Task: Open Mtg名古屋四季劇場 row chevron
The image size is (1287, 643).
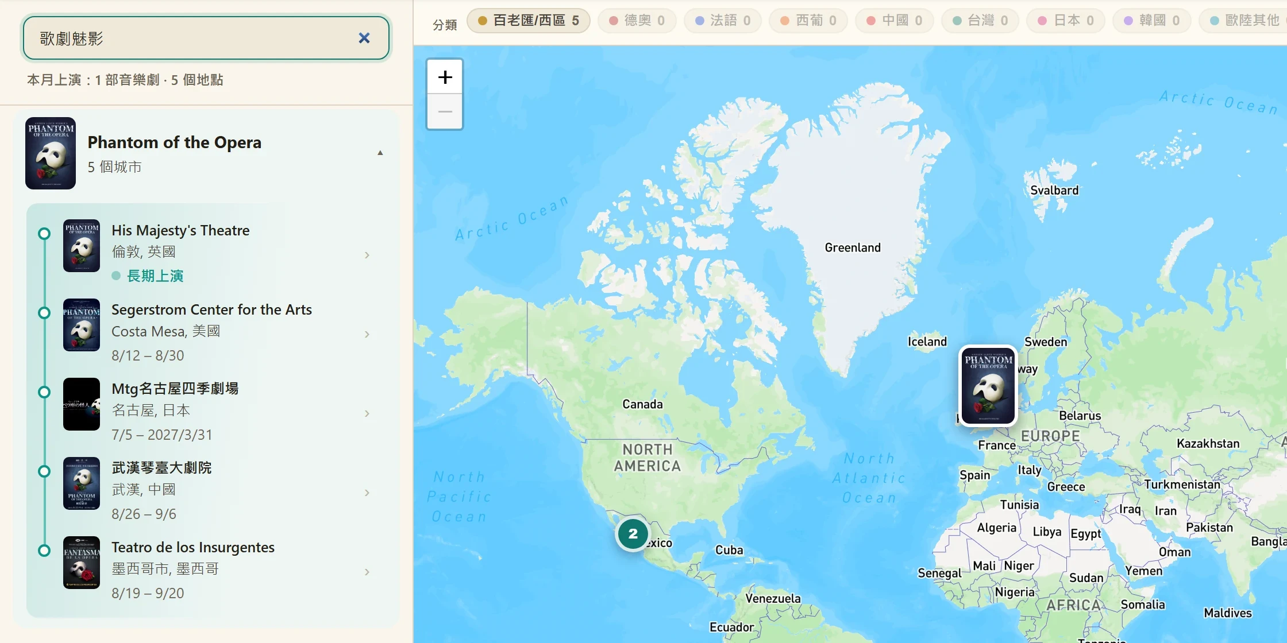Action: pos(367,413)
